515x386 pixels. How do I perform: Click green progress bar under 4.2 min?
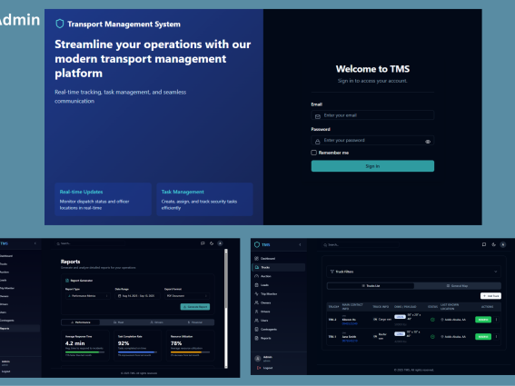tap(84, 352)
